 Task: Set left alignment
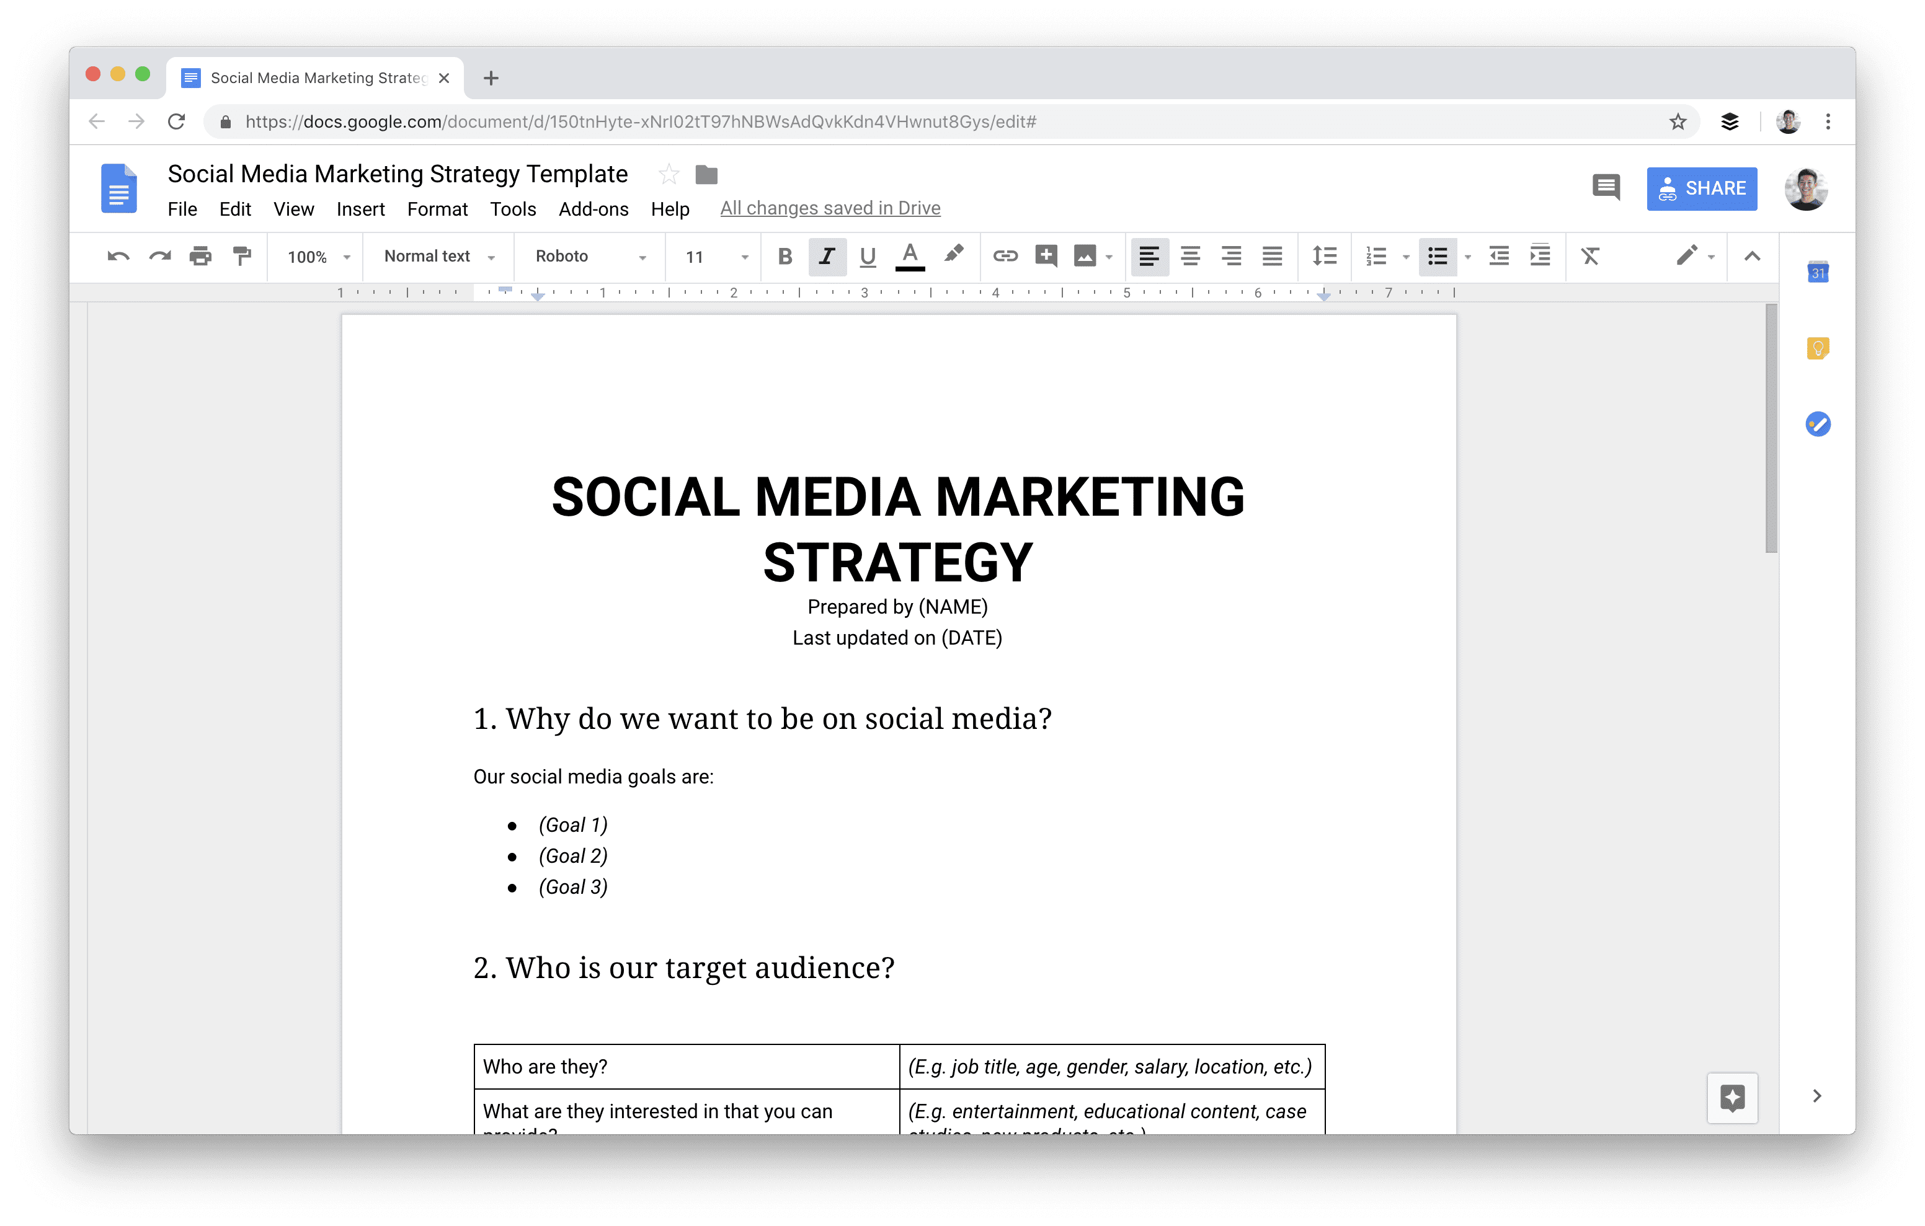[x=1150, y=257]
